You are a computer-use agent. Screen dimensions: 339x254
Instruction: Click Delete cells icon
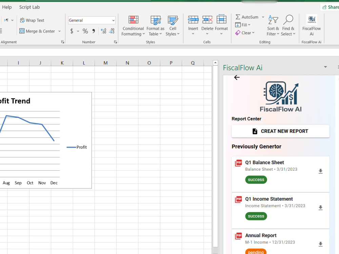tap(207, 20)
